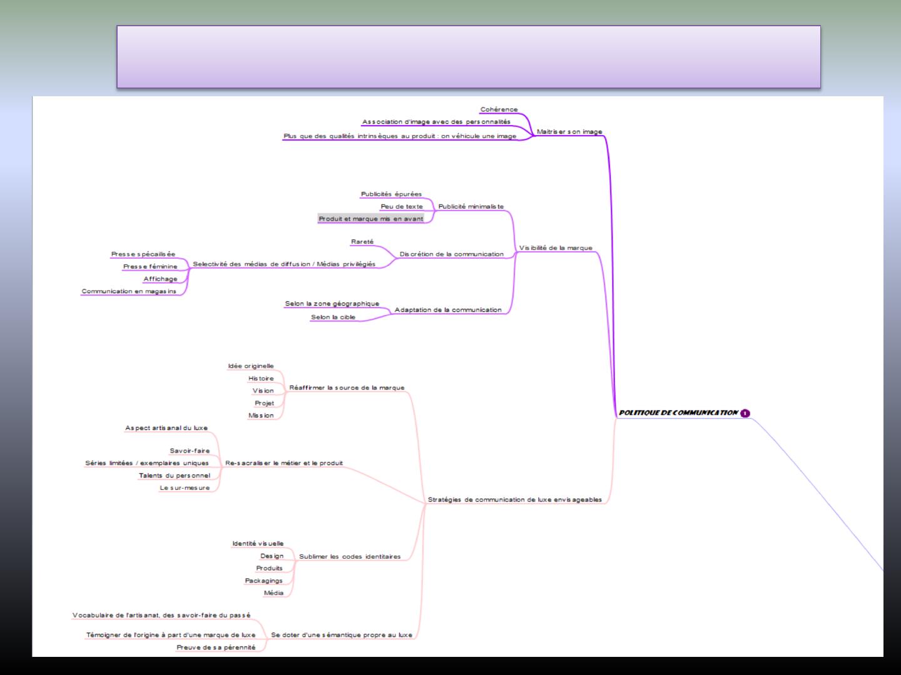The width and height of the screenshot is (901, 675).
Task: Select 'Stratégies de communication de luxe envisageables' node
Action: [514, 500]
